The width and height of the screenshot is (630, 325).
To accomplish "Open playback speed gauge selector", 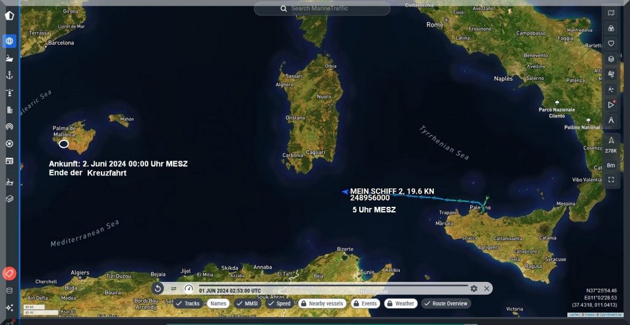I will pos(189,289).
